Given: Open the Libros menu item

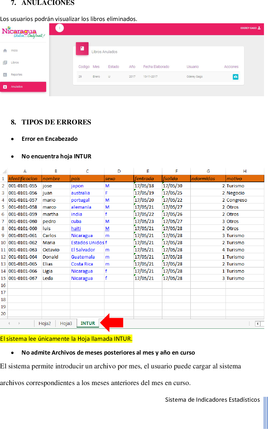Looking at the screenshot, I should coord(15,63).
